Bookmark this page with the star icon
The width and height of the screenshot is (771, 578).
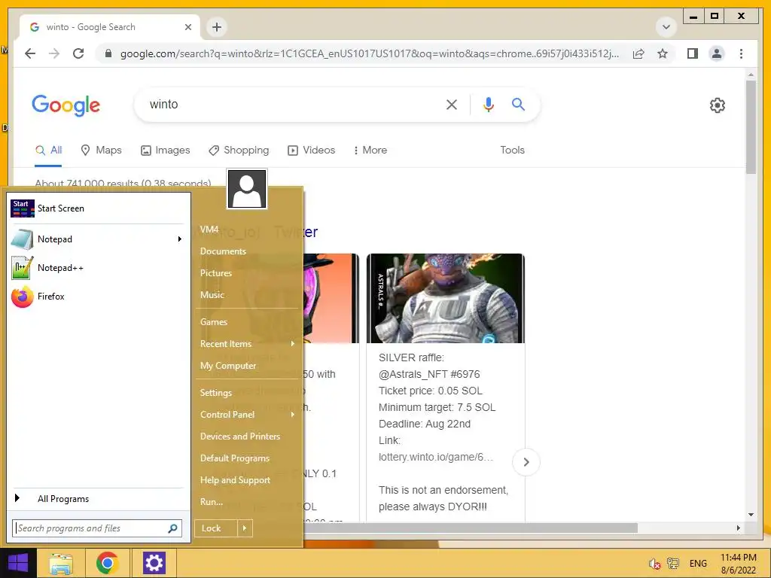(663, 53)
